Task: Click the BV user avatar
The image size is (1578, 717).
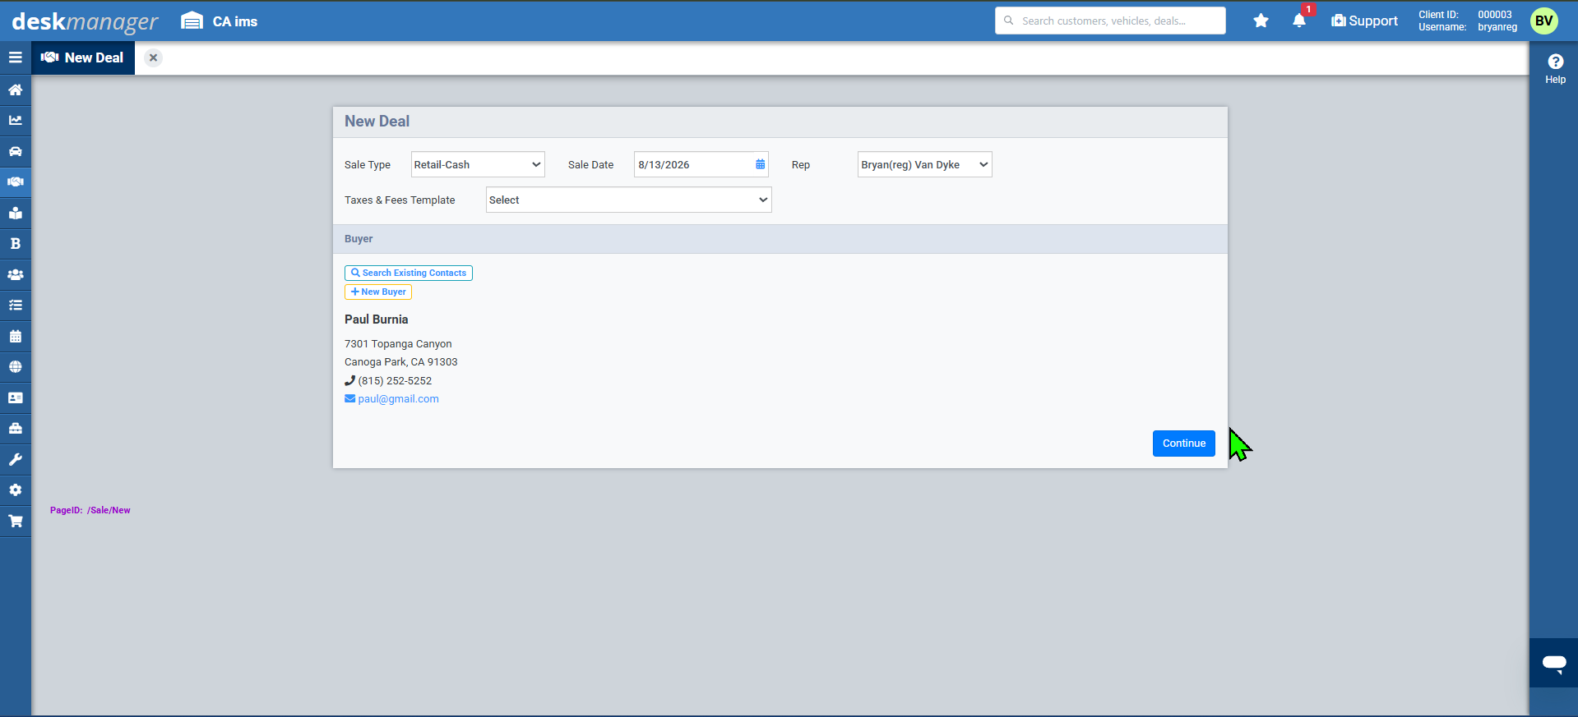Action: click(x=1543, y=21)
